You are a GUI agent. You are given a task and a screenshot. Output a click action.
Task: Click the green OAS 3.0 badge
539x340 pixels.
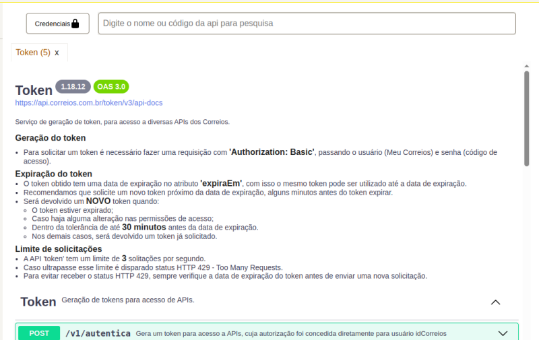tap(111, 87)
